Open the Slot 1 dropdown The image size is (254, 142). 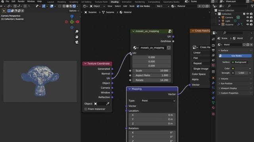(163, 6)
